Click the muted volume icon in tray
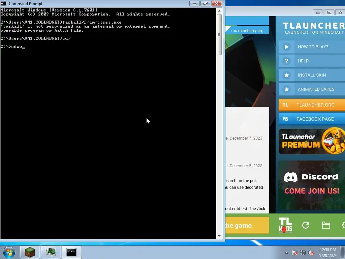The width and height of the screenshot is (345, 259). [311, 253]
